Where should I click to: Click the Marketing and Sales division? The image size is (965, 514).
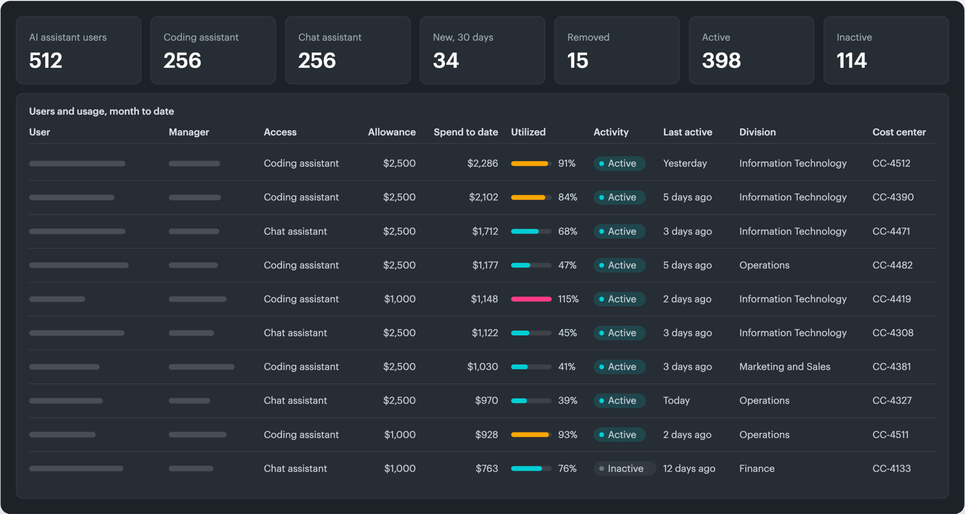(785, 367)
